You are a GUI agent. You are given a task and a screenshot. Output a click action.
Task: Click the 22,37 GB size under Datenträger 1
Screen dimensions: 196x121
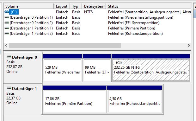(13, 98)
